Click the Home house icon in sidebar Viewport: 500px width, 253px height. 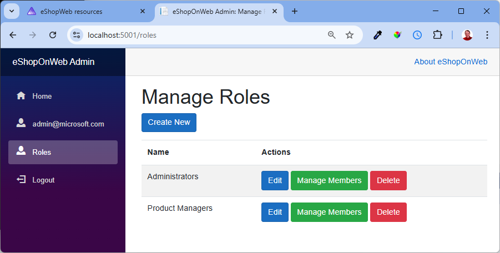21,95
